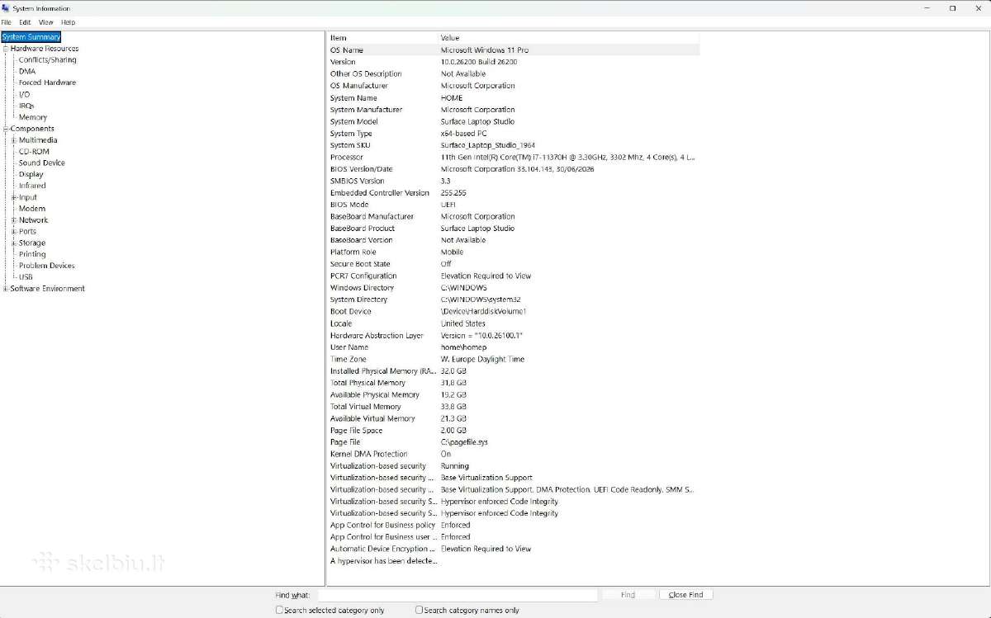
Task: Select the Windows Directory row
Action: click(x=514, y=288)
